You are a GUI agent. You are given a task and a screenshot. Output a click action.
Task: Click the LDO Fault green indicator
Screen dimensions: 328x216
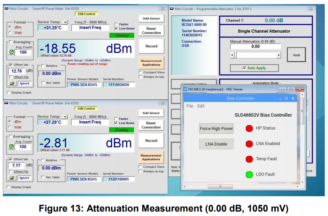(x=249, y=174)
